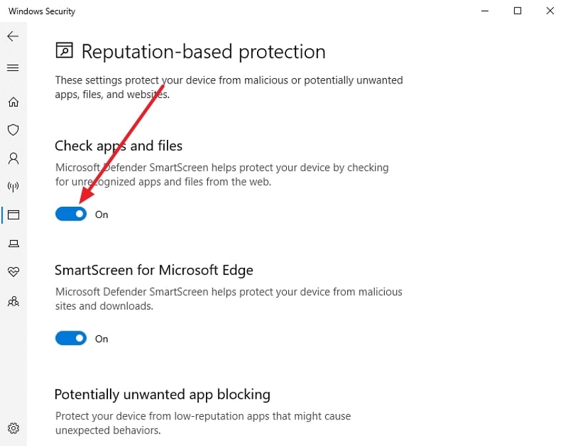The width and height of the screenshot is (563, 446).
Task: Click the Windows Security title text
Action: click(x=41, y=11)
